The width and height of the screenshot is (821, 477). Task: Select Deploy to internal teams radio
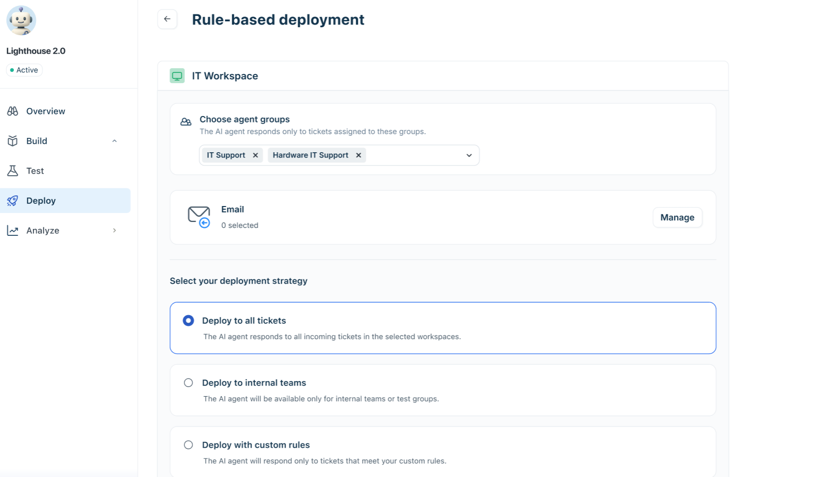pyautogui.click(x=188, y=383)
